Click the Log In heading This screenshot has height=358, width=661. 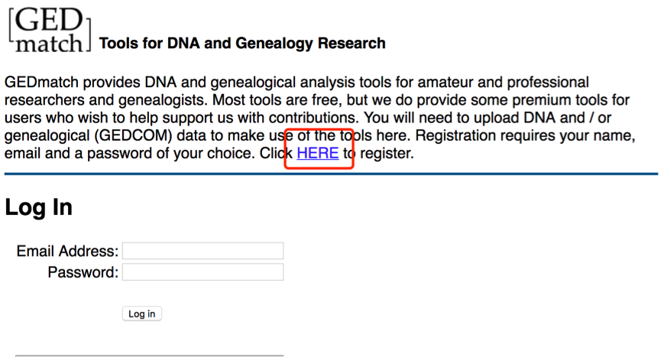(38, 207)
